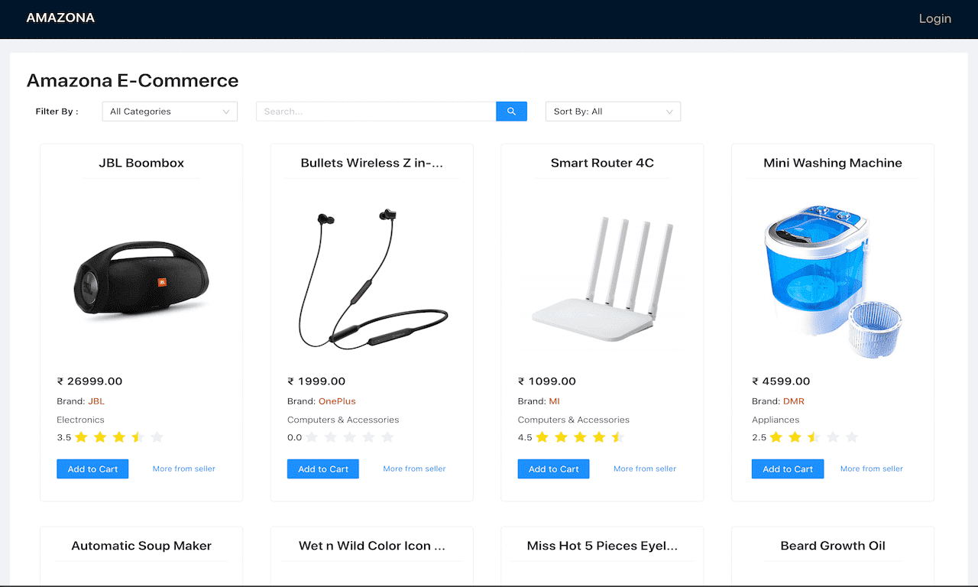This screenshot has height=587, width=978.
Task: Add JBL Boombox to cart
Action: click(92, 469)
